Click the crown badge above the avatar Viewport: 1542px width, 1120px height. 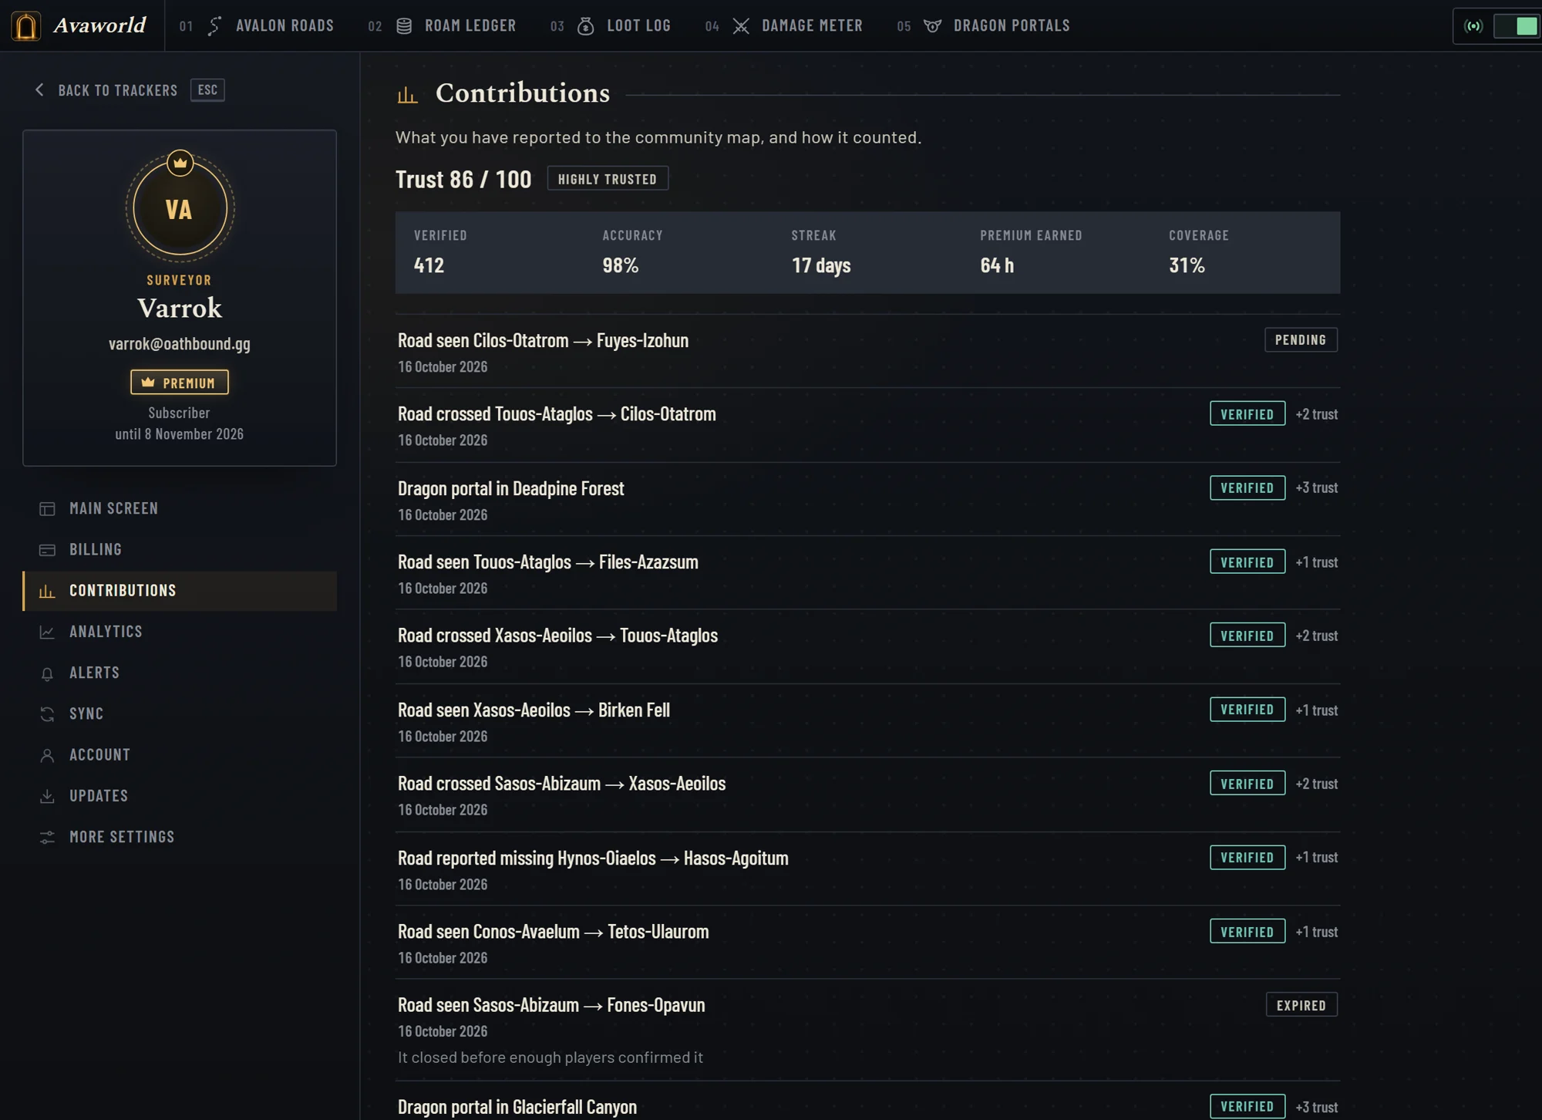click(x=180, y=163)
